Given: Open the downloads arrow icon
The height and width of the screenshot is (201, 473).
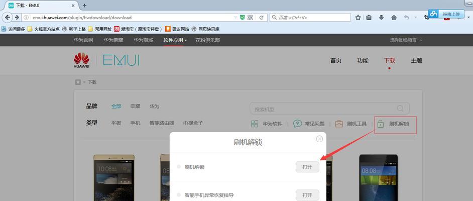Looking at the screenshot, I should pyautogui.click(x=381, y=18).
